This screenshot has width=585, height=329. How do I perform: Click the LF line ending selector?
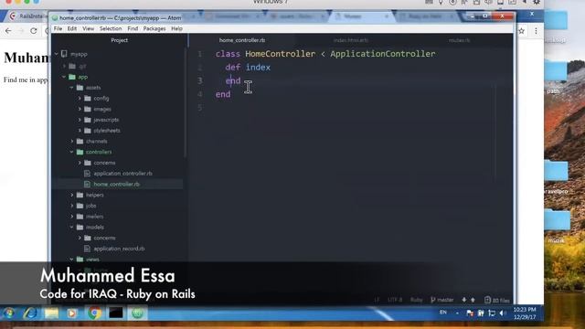(x=377, y=300)
